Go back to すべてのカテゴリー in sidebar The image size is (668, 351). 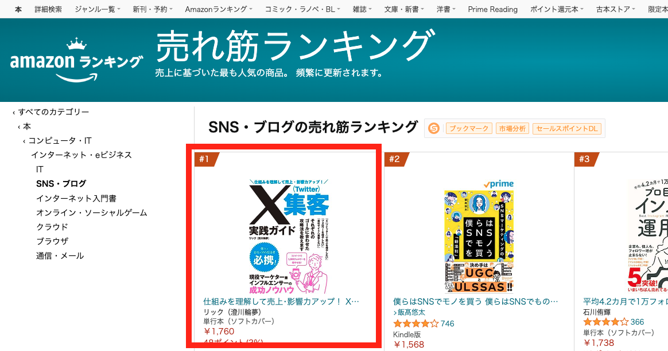coord(51,112)
